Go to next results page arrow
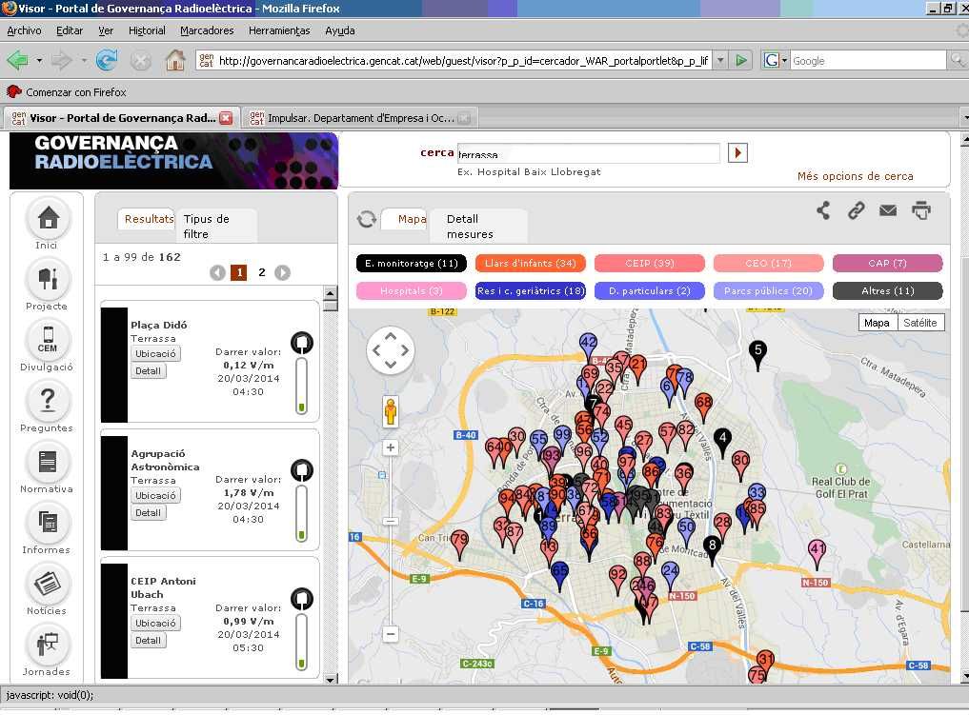 point(282,272)
